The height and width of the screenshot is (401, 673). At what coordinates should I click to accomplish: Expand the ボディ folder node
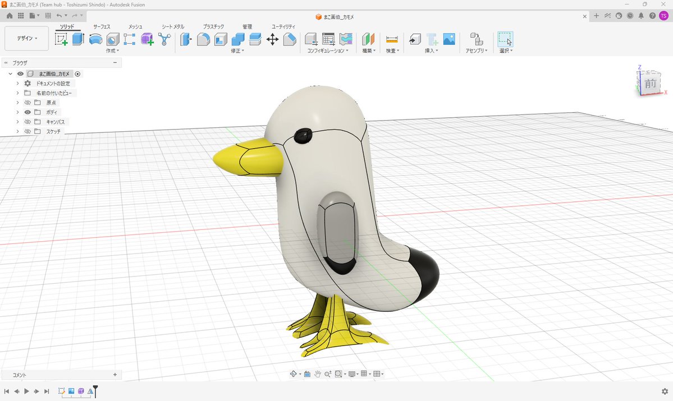(x=17, y=112)
